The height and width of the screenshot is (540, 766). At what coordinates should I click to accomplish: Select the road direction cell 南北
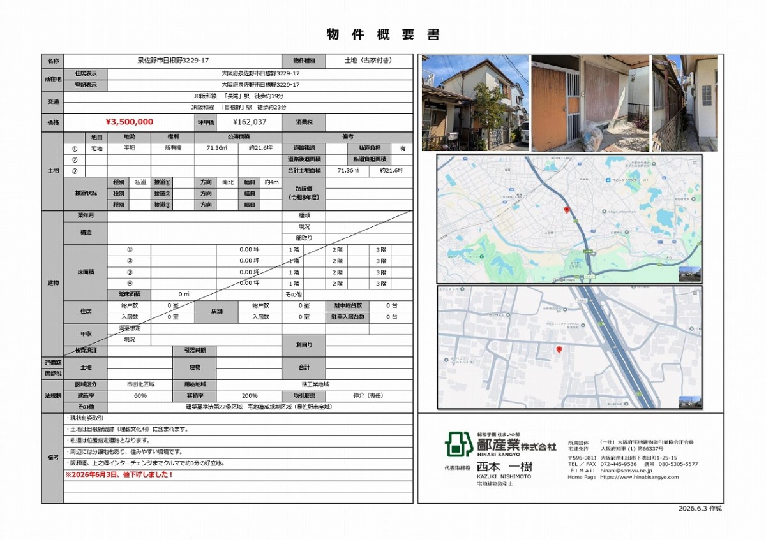point(227,182)
